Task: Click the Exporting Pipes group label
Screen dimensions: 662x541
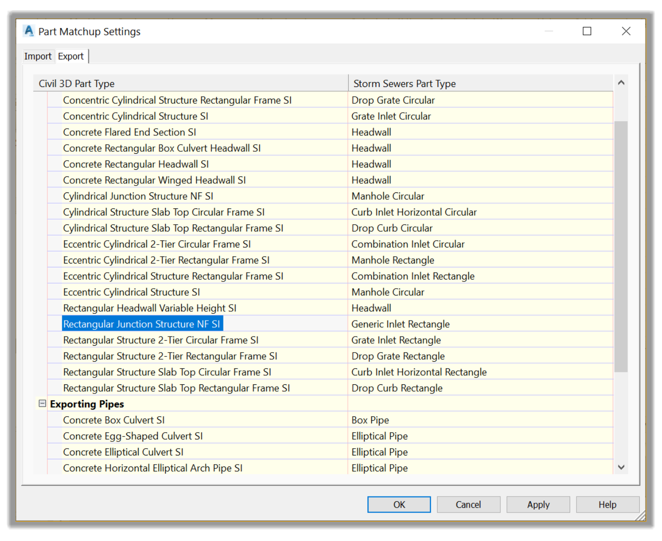Action: pos(87,404)
